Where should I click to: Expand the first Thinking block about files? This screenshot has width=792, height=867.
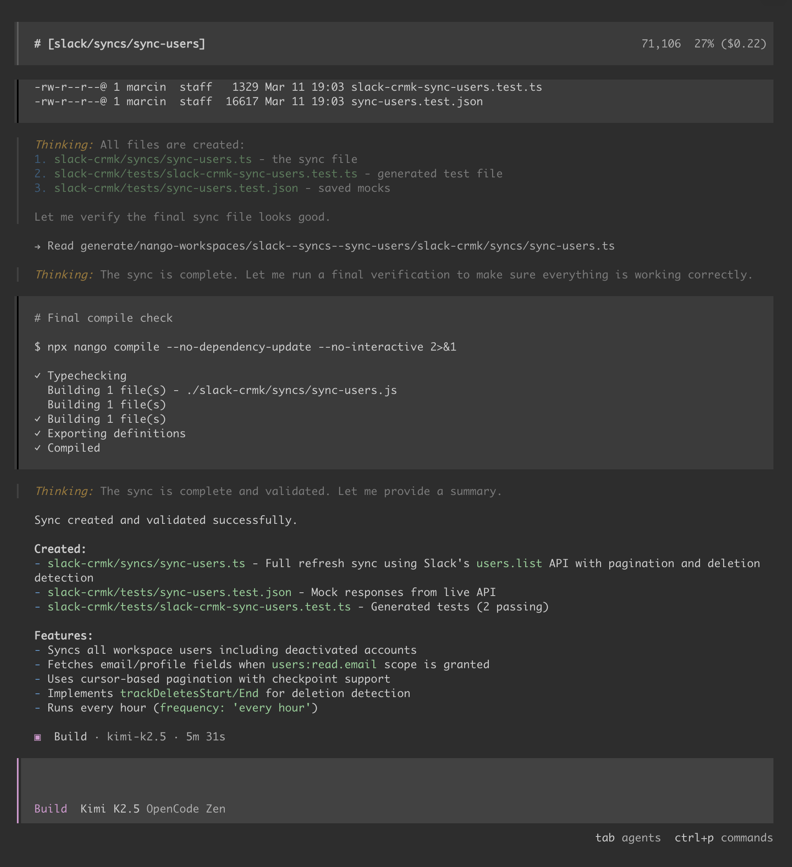pyautogui.click(x=64, y=145)
